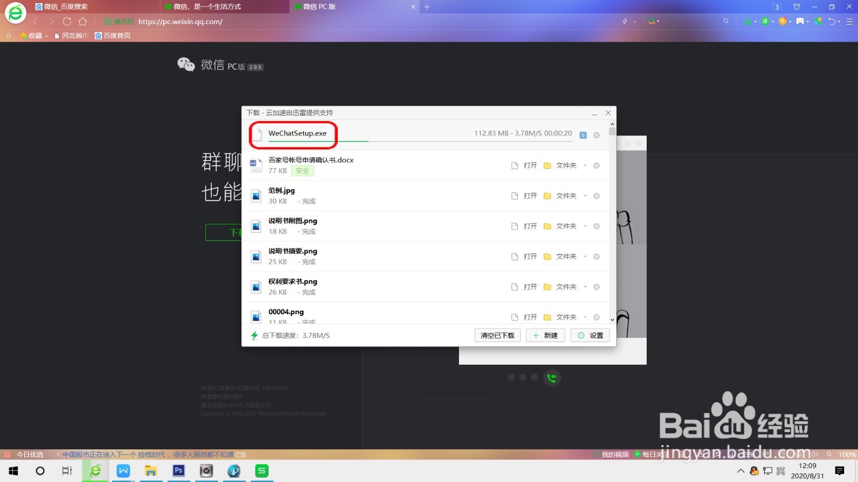858x482 pixels.
Task: Click the download list scrollbar up arrow
Action: [x=612, y=124]
